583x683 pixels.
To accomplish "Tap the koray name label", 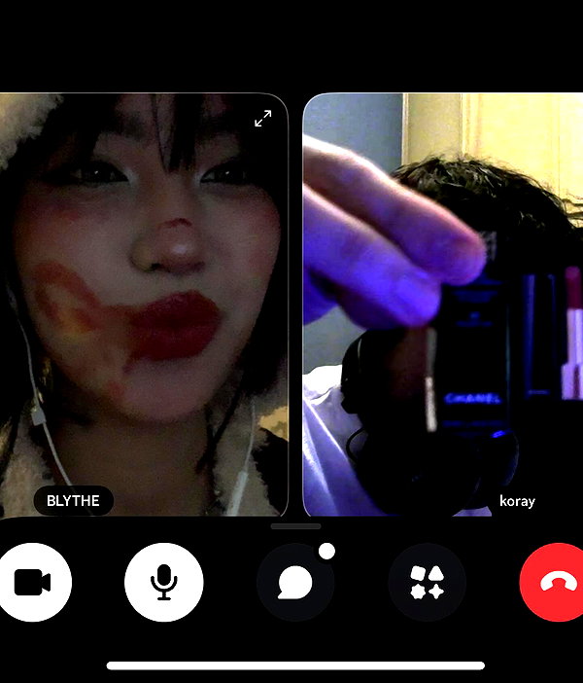I will pyautogui.click(x=517, y=501).
